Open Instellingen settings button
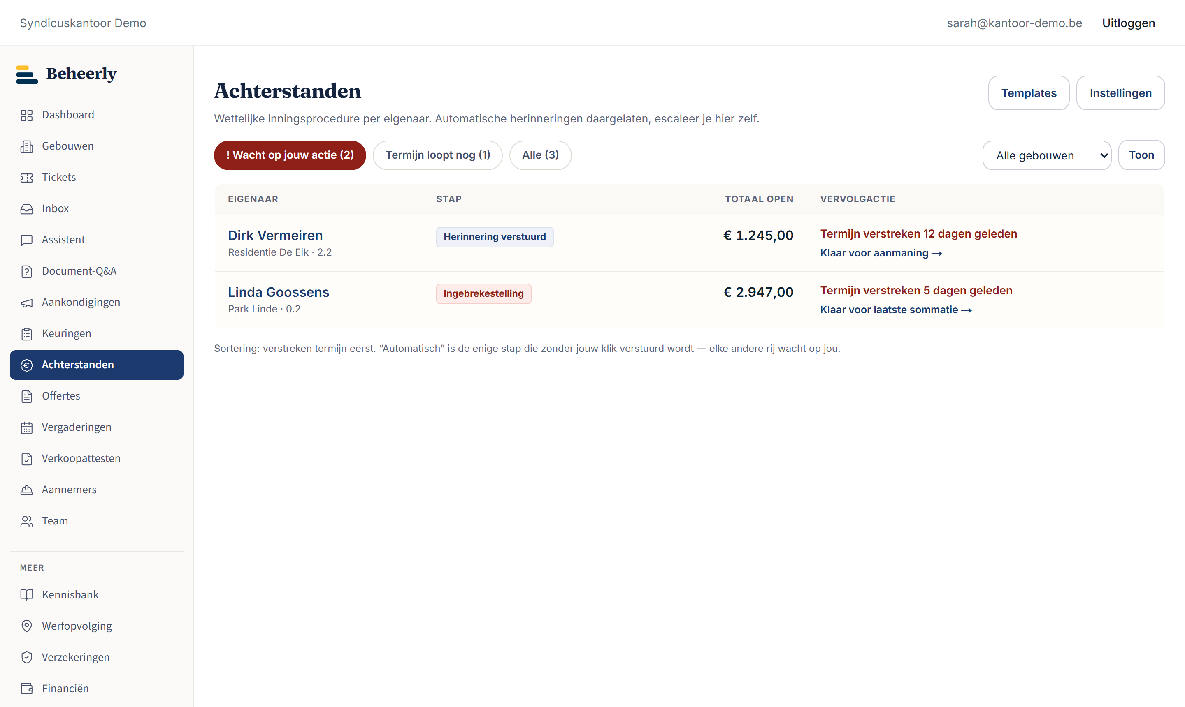Screen dimensions: 1185x707 1121,93
